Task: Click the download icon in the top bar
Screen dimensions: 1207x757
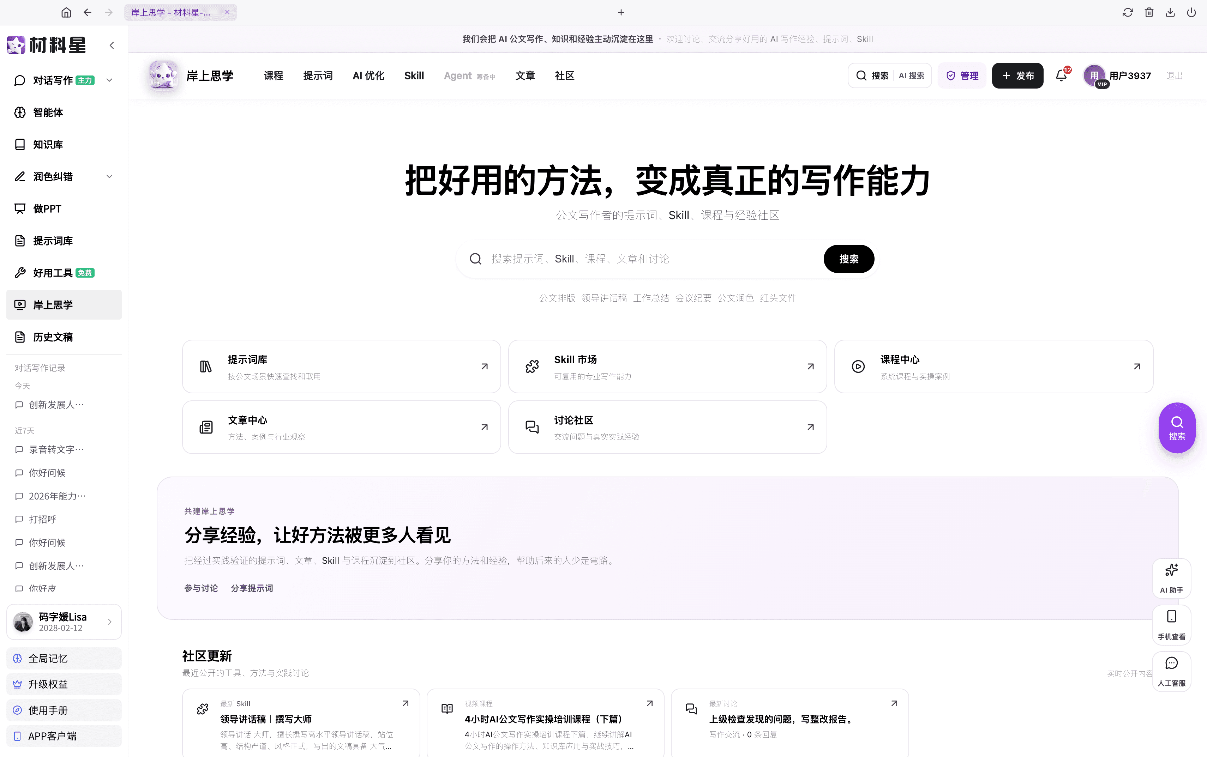Action: pyautogui.click(x=1170, y=12)
